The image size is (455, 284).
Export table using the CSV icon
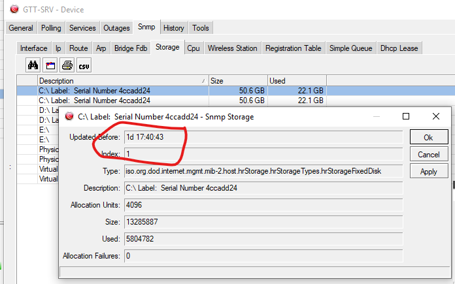point(84,65)
